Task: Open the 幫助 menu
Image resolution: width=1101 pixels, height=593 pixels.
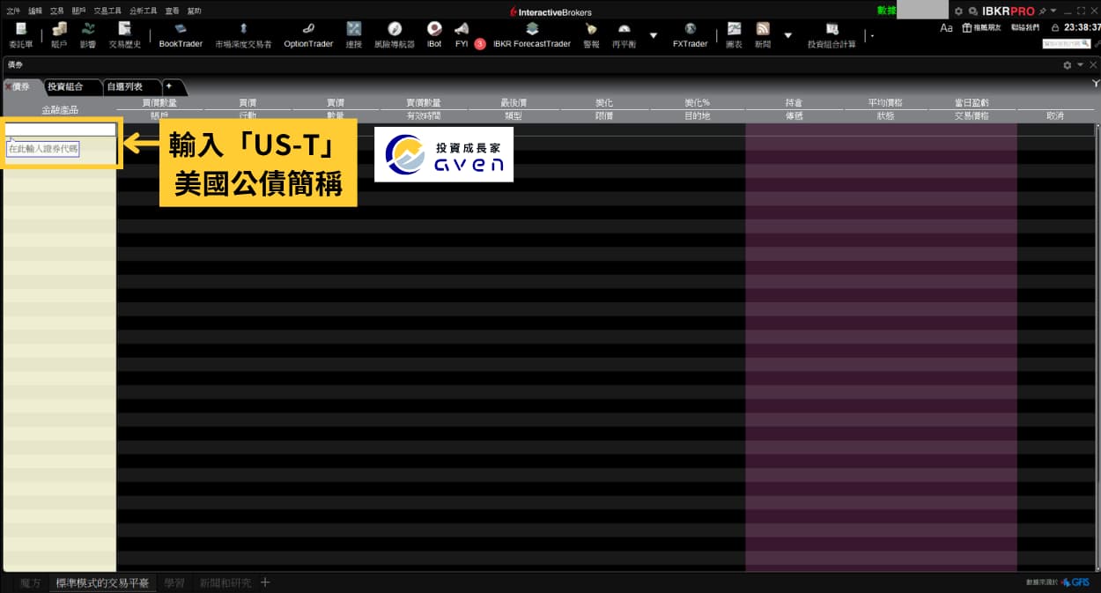Action: point(194,11)
